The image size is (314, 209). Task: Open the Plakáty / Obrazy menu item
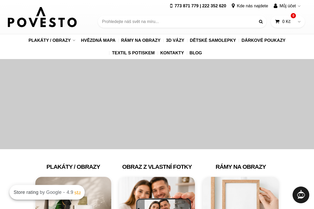(49, 40)
